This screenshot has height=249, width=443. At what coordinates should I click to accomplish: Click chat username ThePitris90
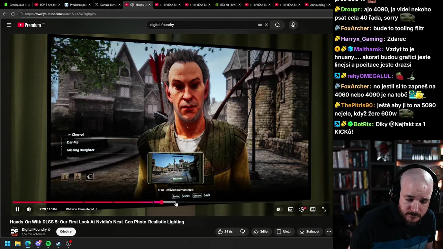pyautogui.click(x=357, y=105)
